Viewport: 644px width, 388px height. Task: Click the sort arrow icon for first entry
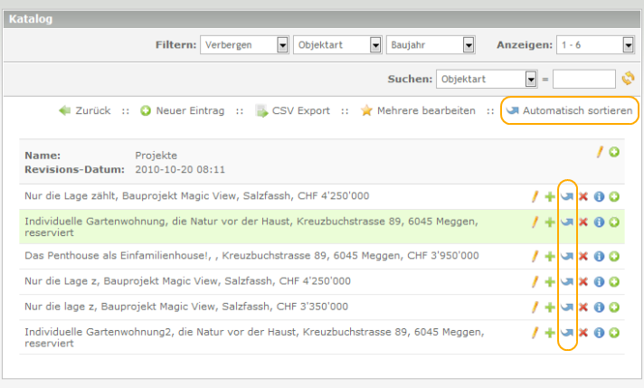pyautogui.click(x=567, y=196)
